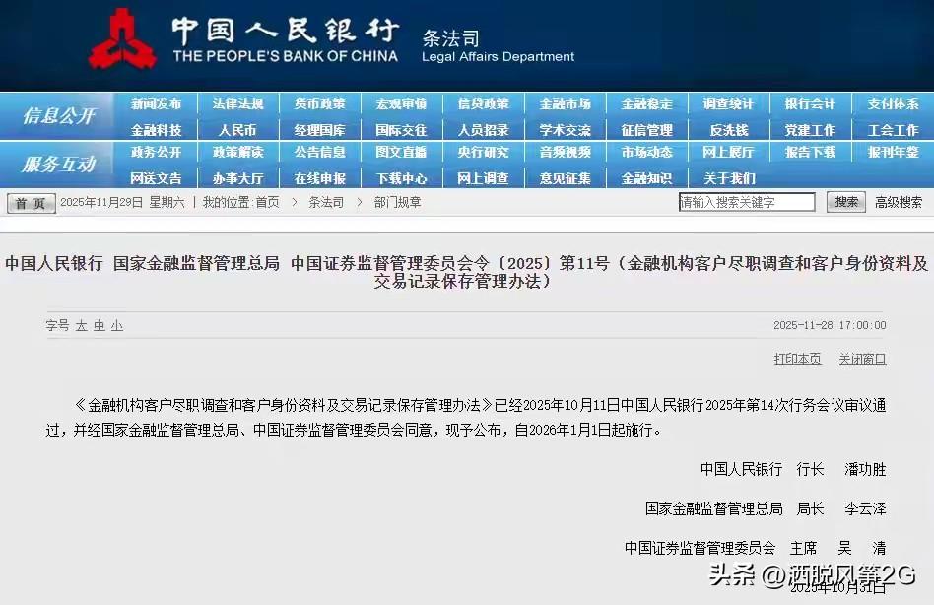Click 关闭窗口 to close window
This screenshot has height=605, width=934.
point(862,359)
